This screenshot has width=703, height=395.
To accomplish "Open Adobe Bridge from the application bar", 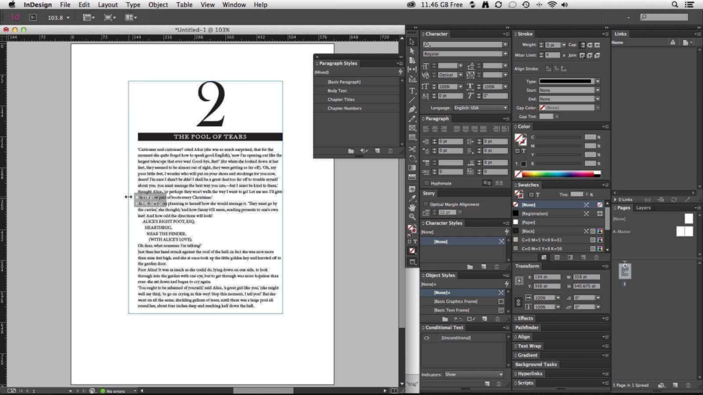I will pyautogui.click(x=33, y=17).
